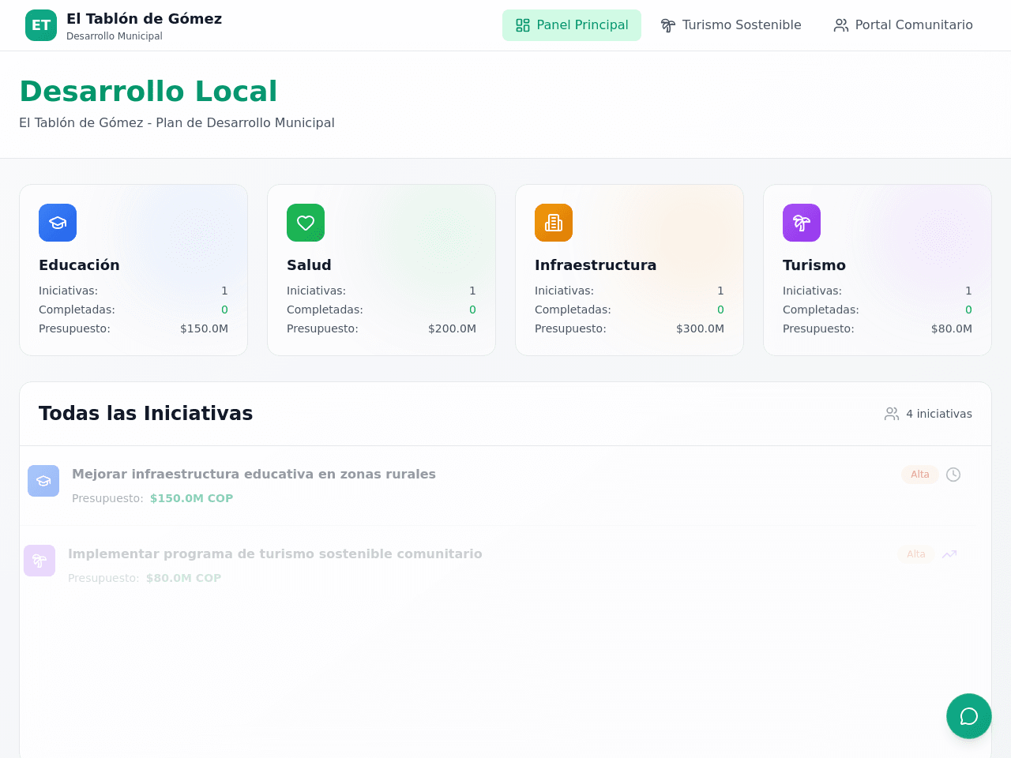
Task: Select Alta badge on Implementar programa row
Action: pyautogui.click(x=916, y=554)
